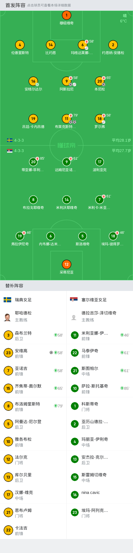This screenshot has height=553, width=133.
Task: Open Serbia player 17 波利亚克
Action: [x=100, y=162]
